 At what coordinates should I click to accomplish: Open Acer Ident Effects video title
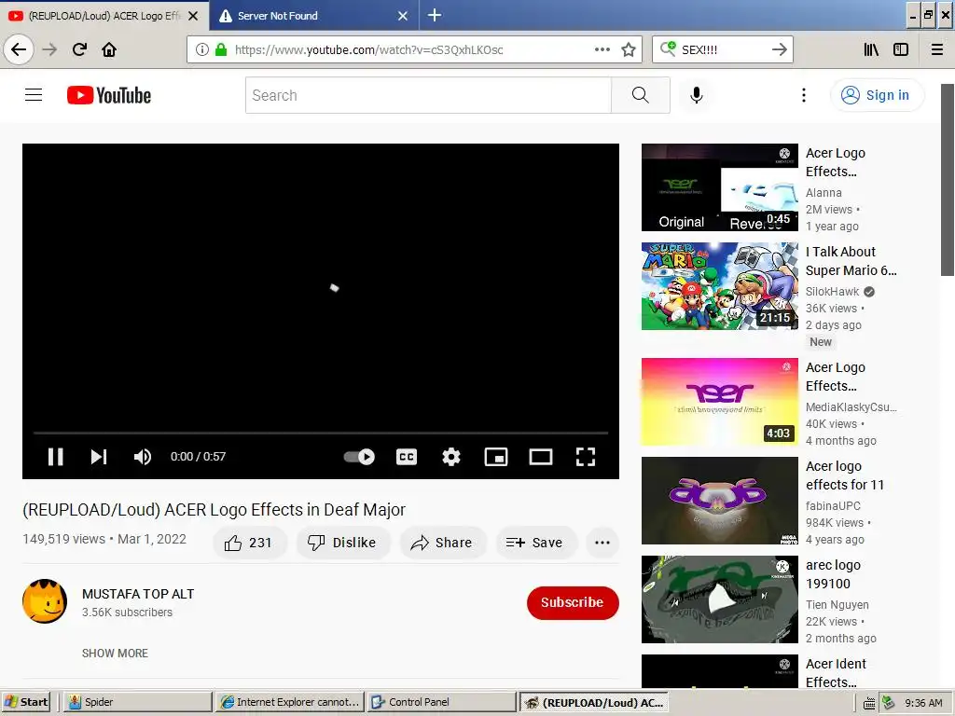pos(836,673)
